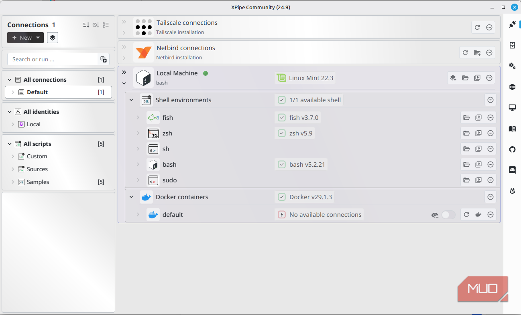Collapse the All connections category
The width and height of the screenshot is (521, 315).
[x=10, y=80]
